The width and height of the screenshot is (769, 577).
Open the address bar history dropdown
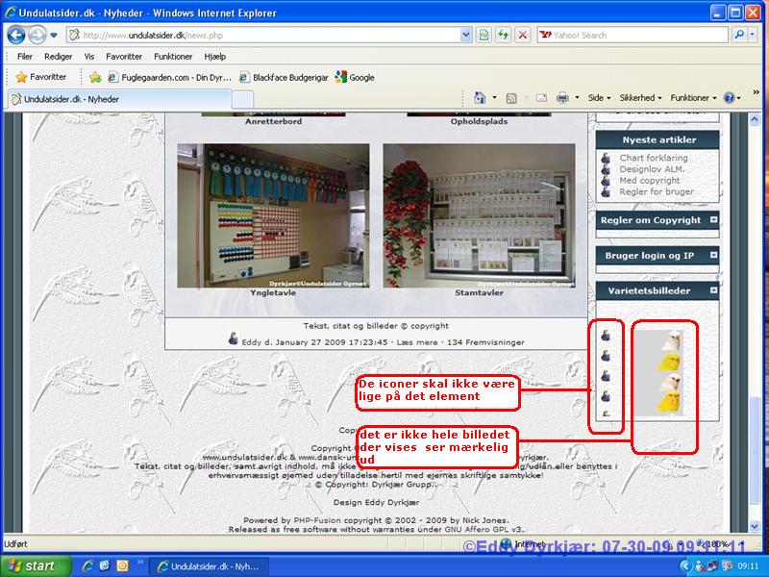pyautogui.click(x=466, y=36)
